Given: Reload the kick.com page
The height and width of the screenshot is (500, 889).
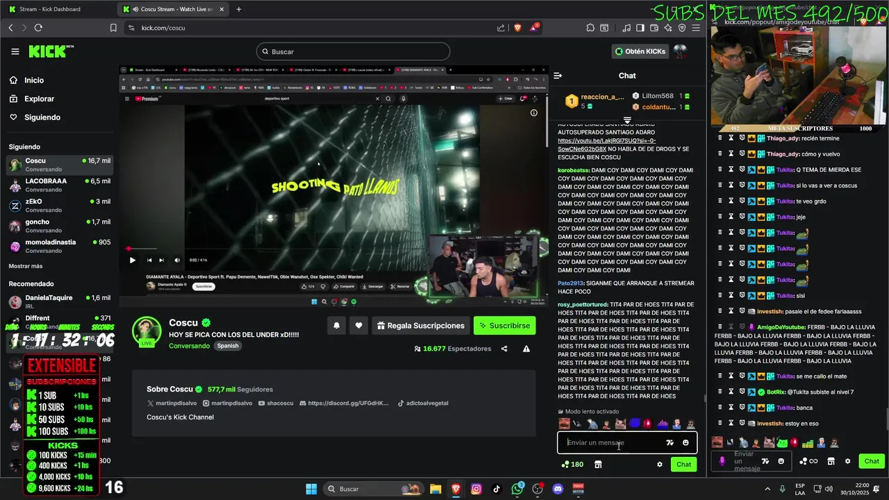Looking at the screenshot, I should (x=38, y=28).
